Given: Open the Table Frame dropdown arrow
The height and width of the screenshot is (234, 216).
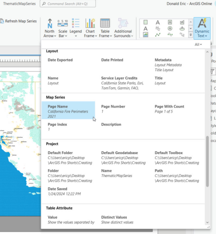Looking at the screenshot, I should 111,36.
